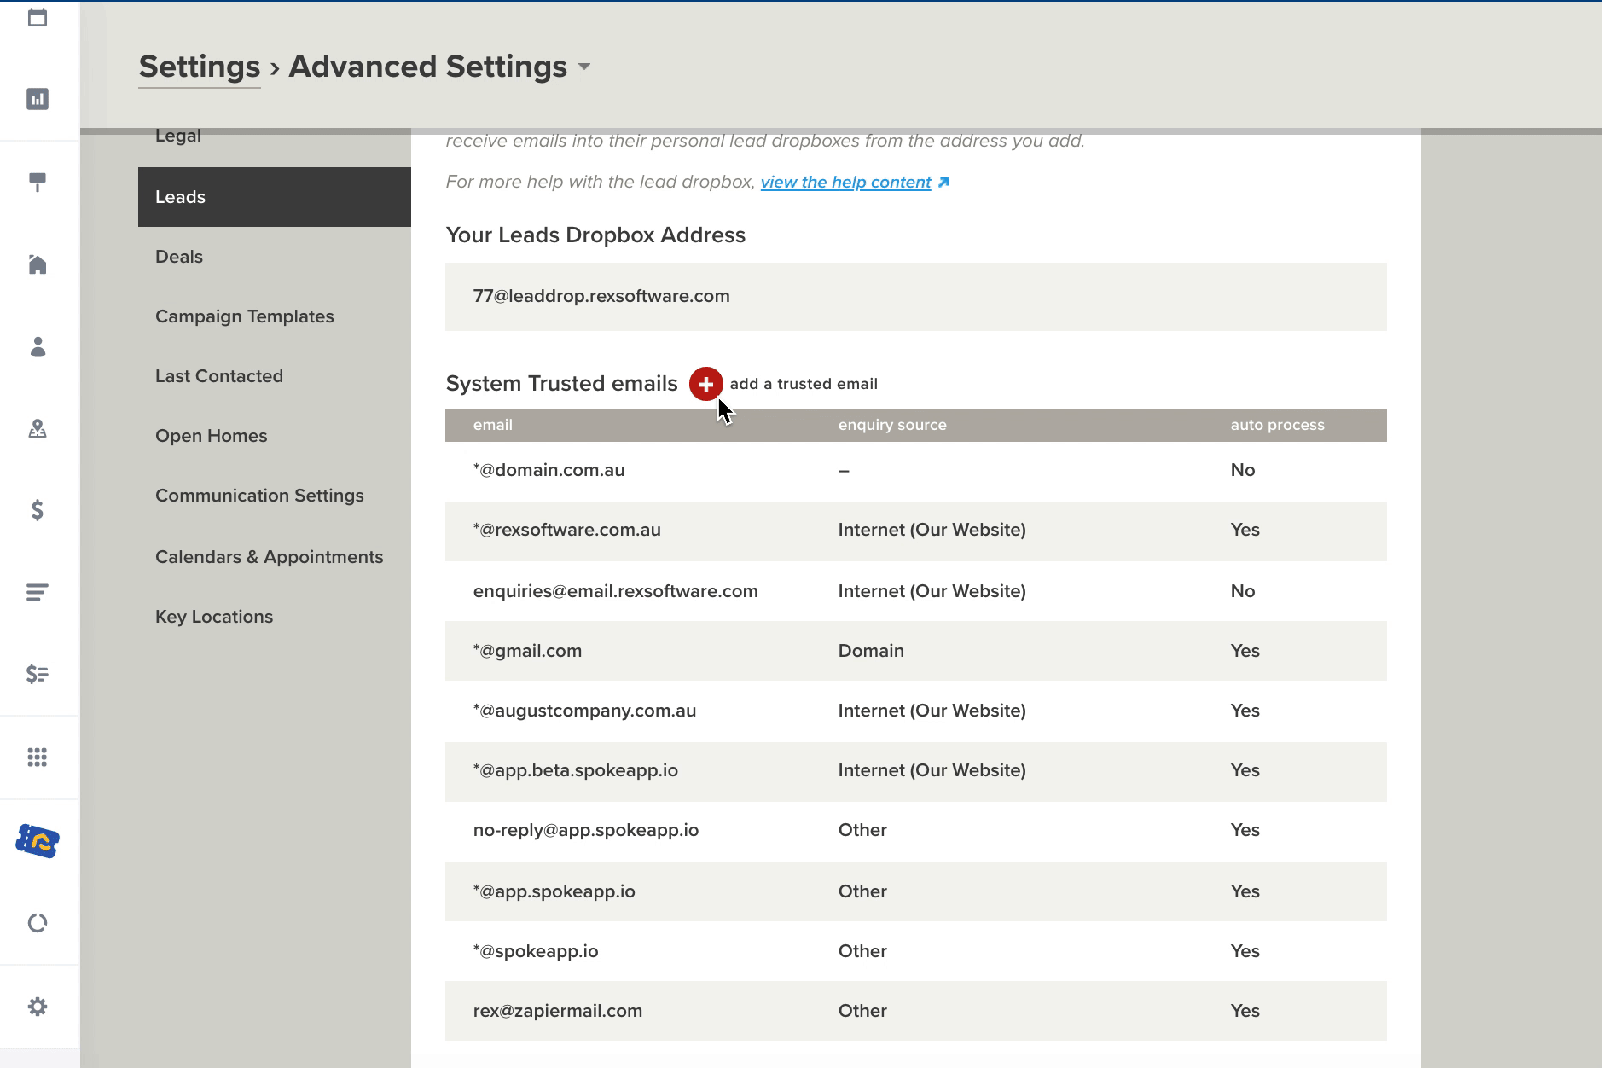This screenshot has height=1068, width=1602.
Task: Go to Settings breadcrumb link
Action: tap(200, 67)
